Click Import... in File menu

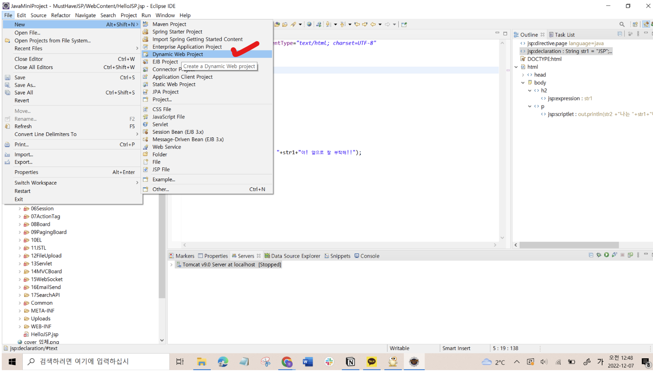(72, 154)
